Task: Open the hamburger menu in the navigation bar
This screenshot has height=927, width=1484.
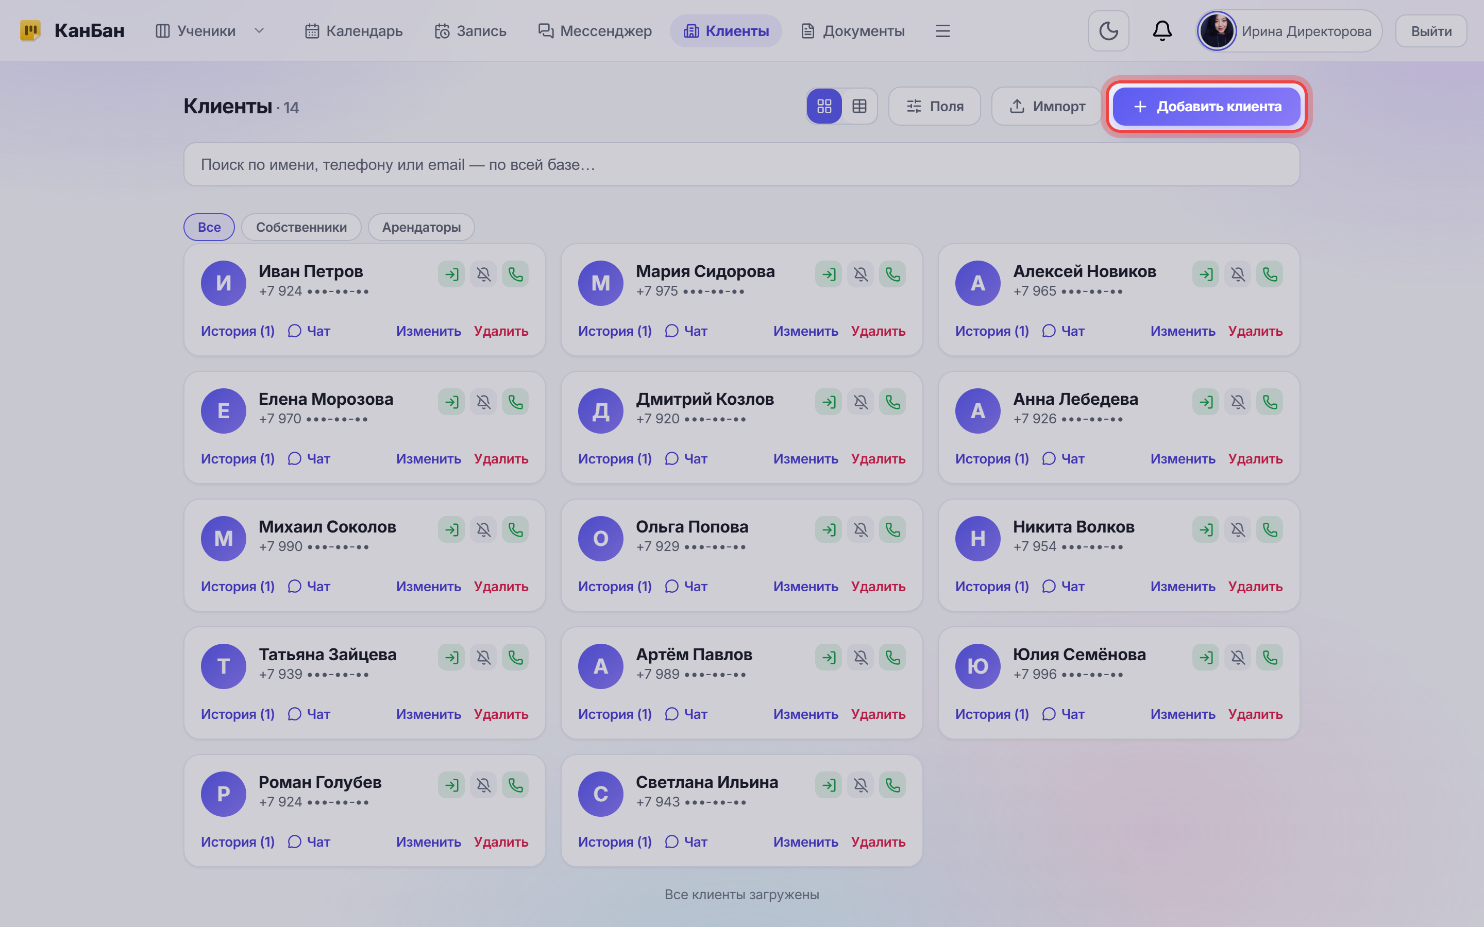Action: click(x=942, y=31)
